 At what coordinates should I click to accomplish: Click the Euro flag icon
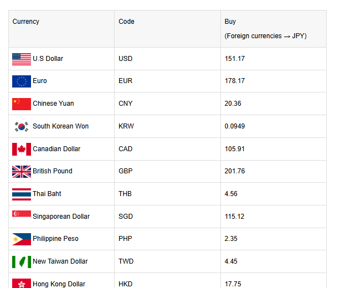tap(22, 81)
